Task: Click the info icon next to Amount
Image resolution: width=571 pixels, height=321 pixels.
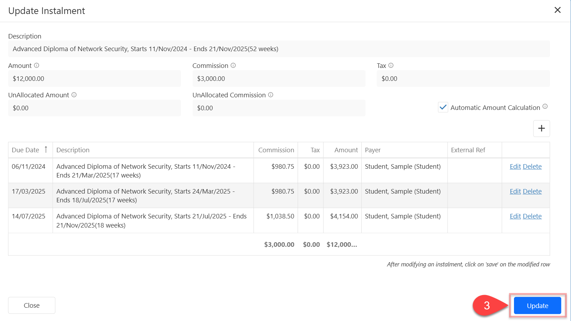Action: pyautogui.click(x=36, y=65)
